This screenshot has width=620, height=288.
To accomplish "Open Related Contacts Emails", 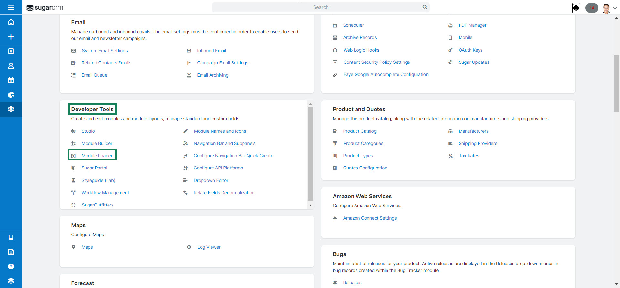I will click(x=107, y=63).
